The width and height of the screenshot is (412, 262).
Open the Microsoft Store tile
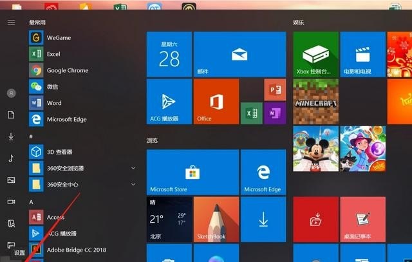tap(192, 172)
